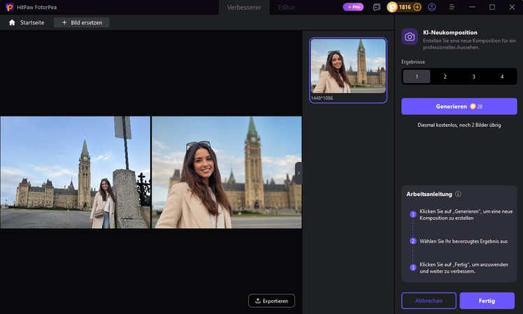Click Bild ersetzen to replace image

(x=82, y=22)
